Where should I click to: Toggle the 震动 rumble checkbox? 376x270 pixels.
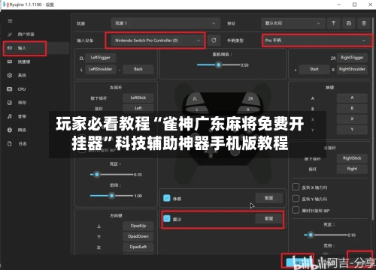pos(167,219)
